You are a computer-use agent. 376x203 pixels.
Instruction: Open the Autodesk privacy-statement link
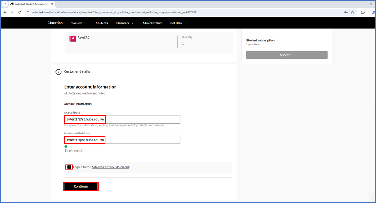pos(110,167)
